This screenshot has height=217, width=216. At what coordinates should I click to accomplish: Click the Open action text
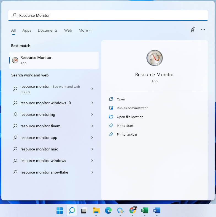[121, 99]
